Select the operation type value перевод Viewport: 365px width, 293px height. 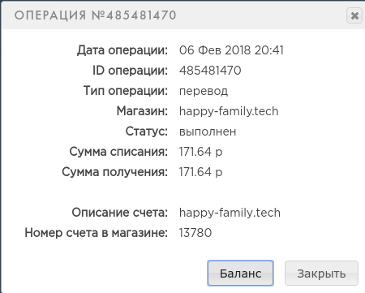204,91
